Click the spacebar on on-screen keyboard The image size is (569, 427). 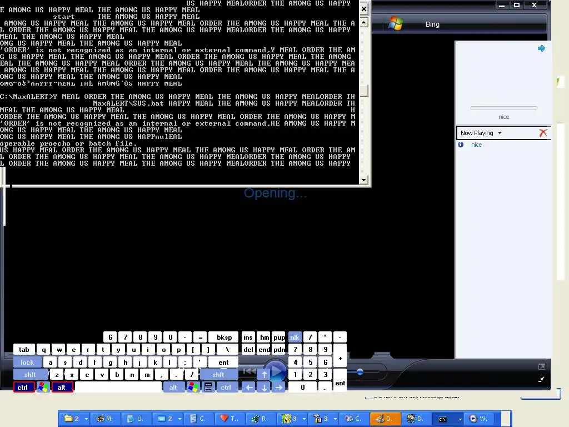point(118,387)
